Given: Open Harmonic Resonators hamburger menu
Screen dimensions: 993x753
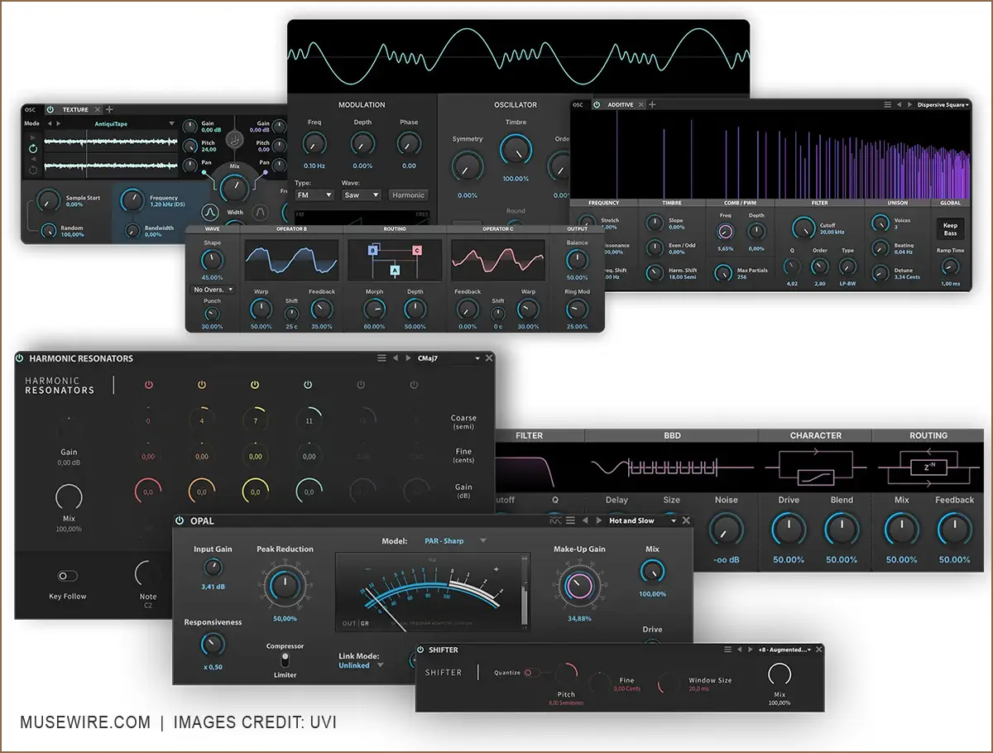Looking at the screenshot, I should tap(381, 358).
